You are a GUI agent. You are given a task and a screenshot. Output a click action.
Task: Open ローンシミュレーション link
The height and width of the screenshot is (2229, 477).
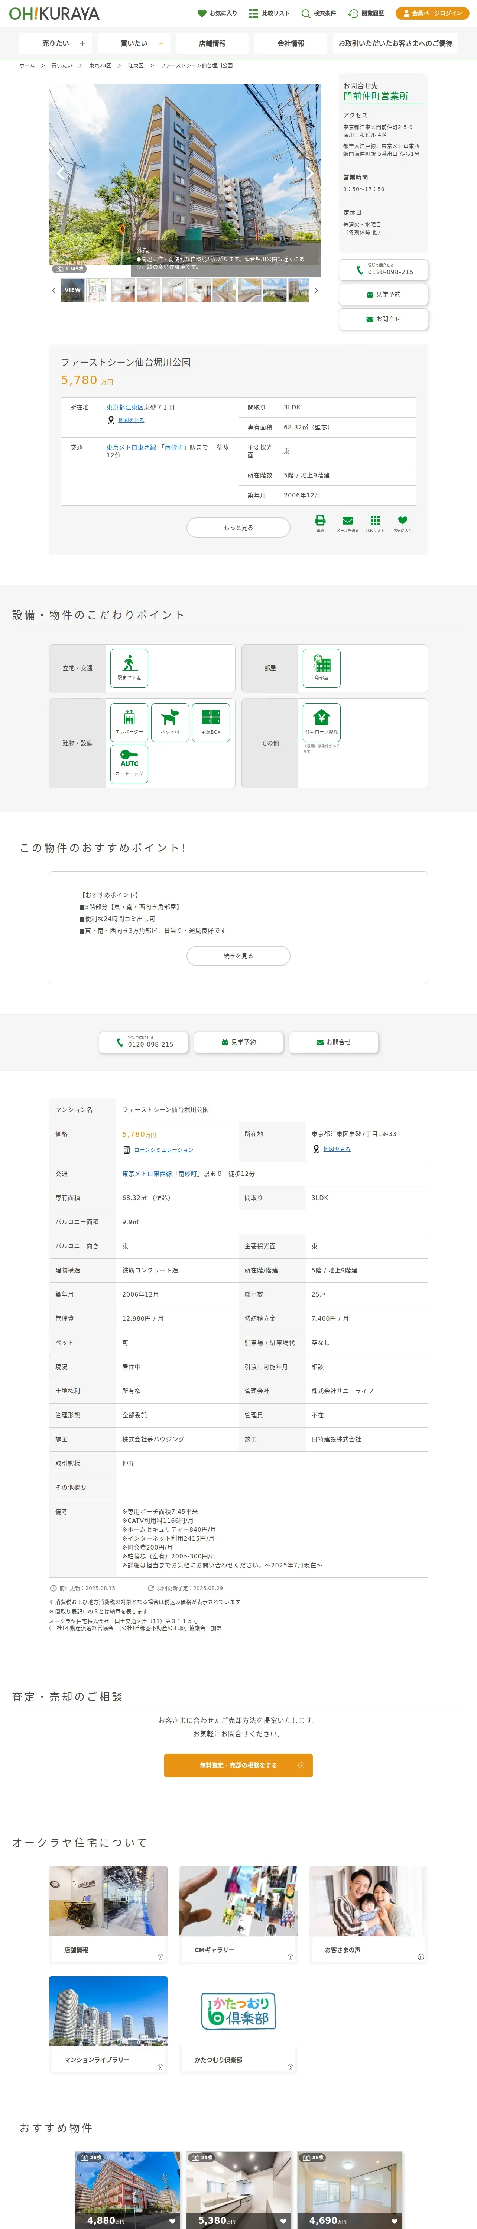coord(163,1150)
